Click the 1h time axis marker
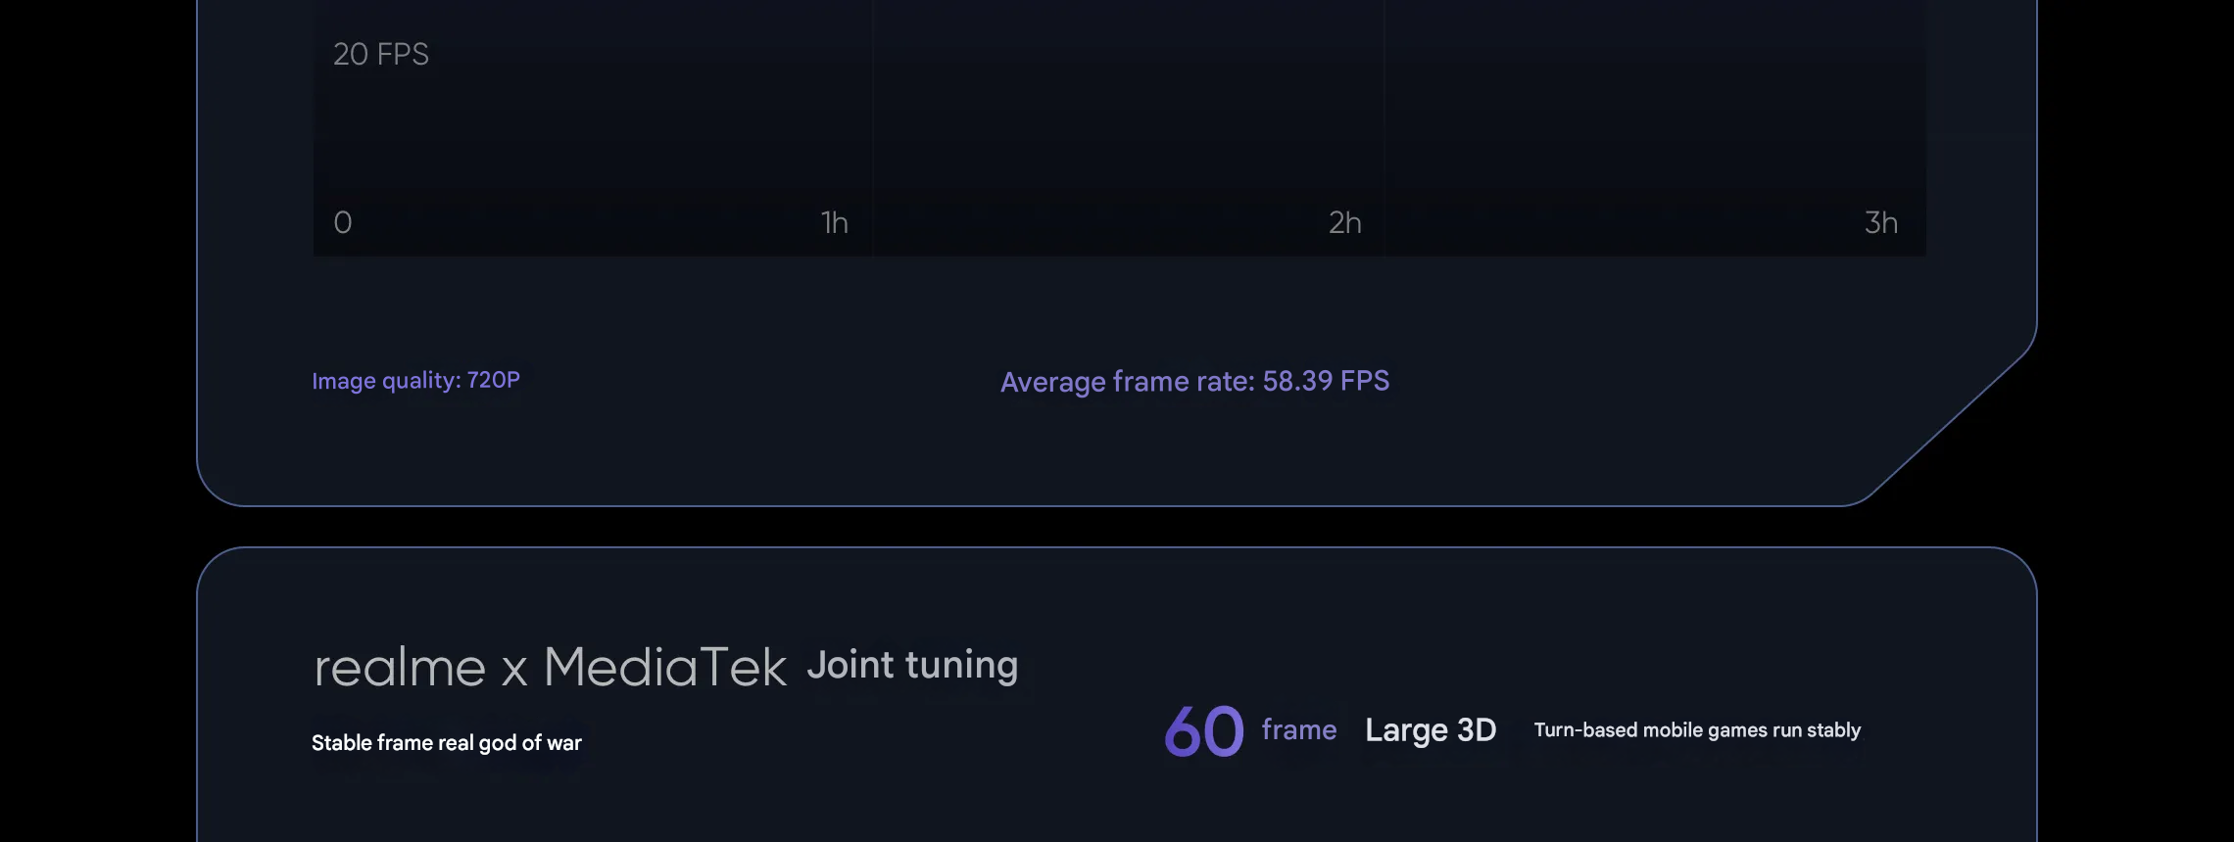2234x842 pixels. point(835,222)
